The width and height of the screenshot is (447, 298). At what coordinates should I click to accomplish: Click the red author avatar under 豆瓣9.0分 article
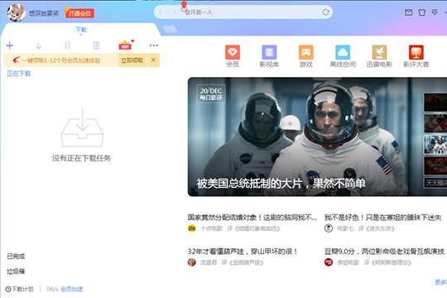(329, 262)
